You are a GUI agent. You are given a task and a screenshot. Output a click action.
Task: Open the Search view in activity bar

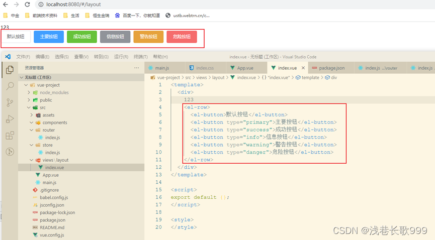pyautogui.click(x=10, y=86)
